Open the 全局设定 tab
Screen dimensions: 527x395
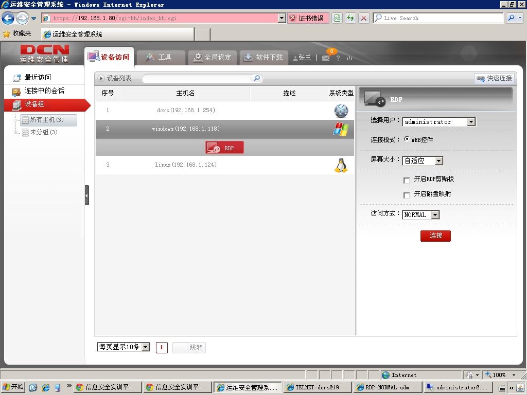point(213,58)
